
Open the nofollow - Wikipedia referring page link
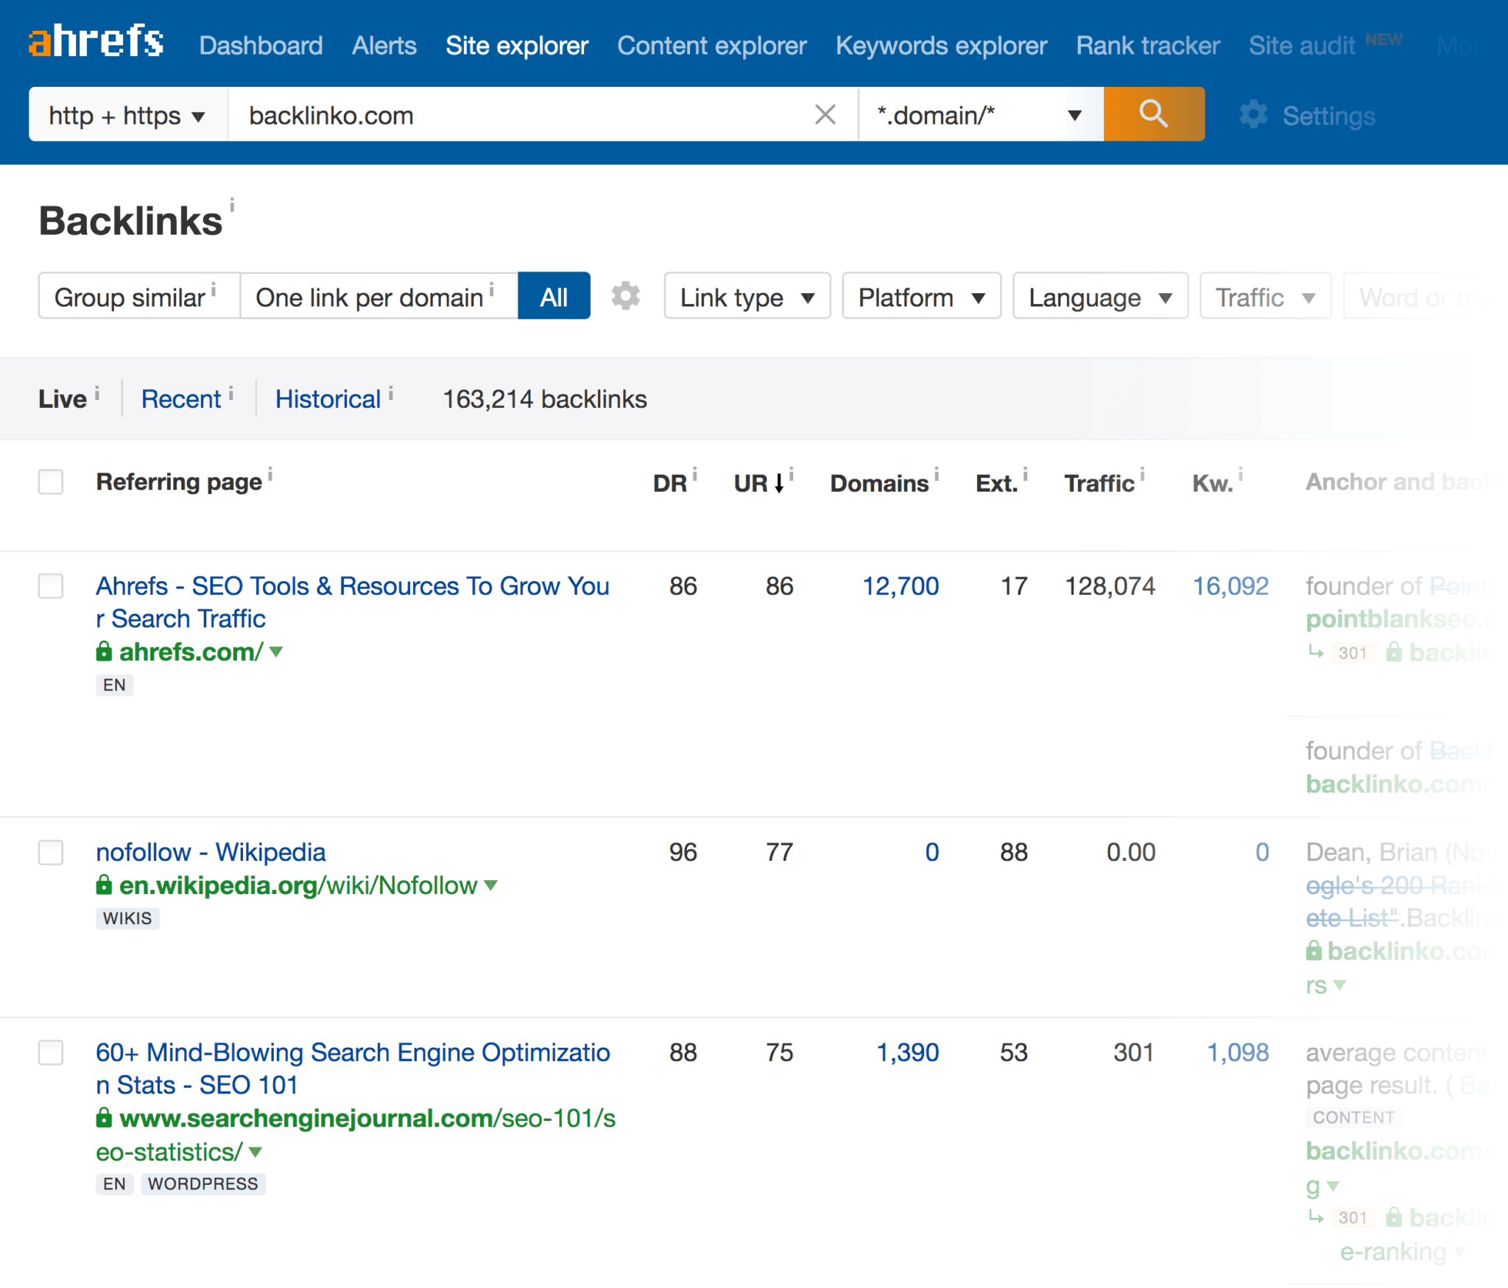coord(210,852)
